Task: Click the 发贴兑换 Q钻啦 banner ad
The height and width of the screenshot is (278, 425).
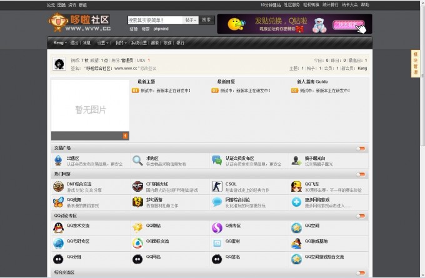Action: 294,24
